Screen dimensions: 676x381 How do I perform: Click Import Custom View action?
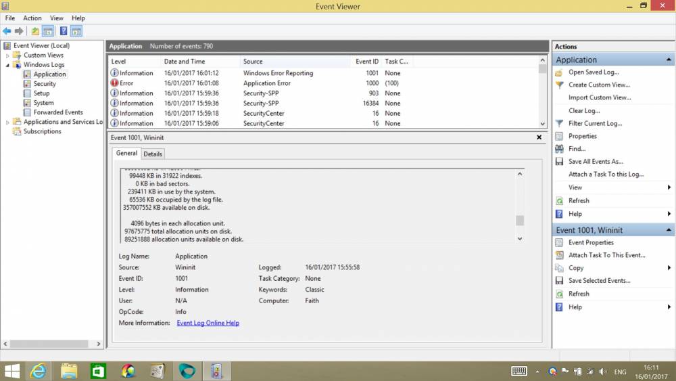point(600,97)
